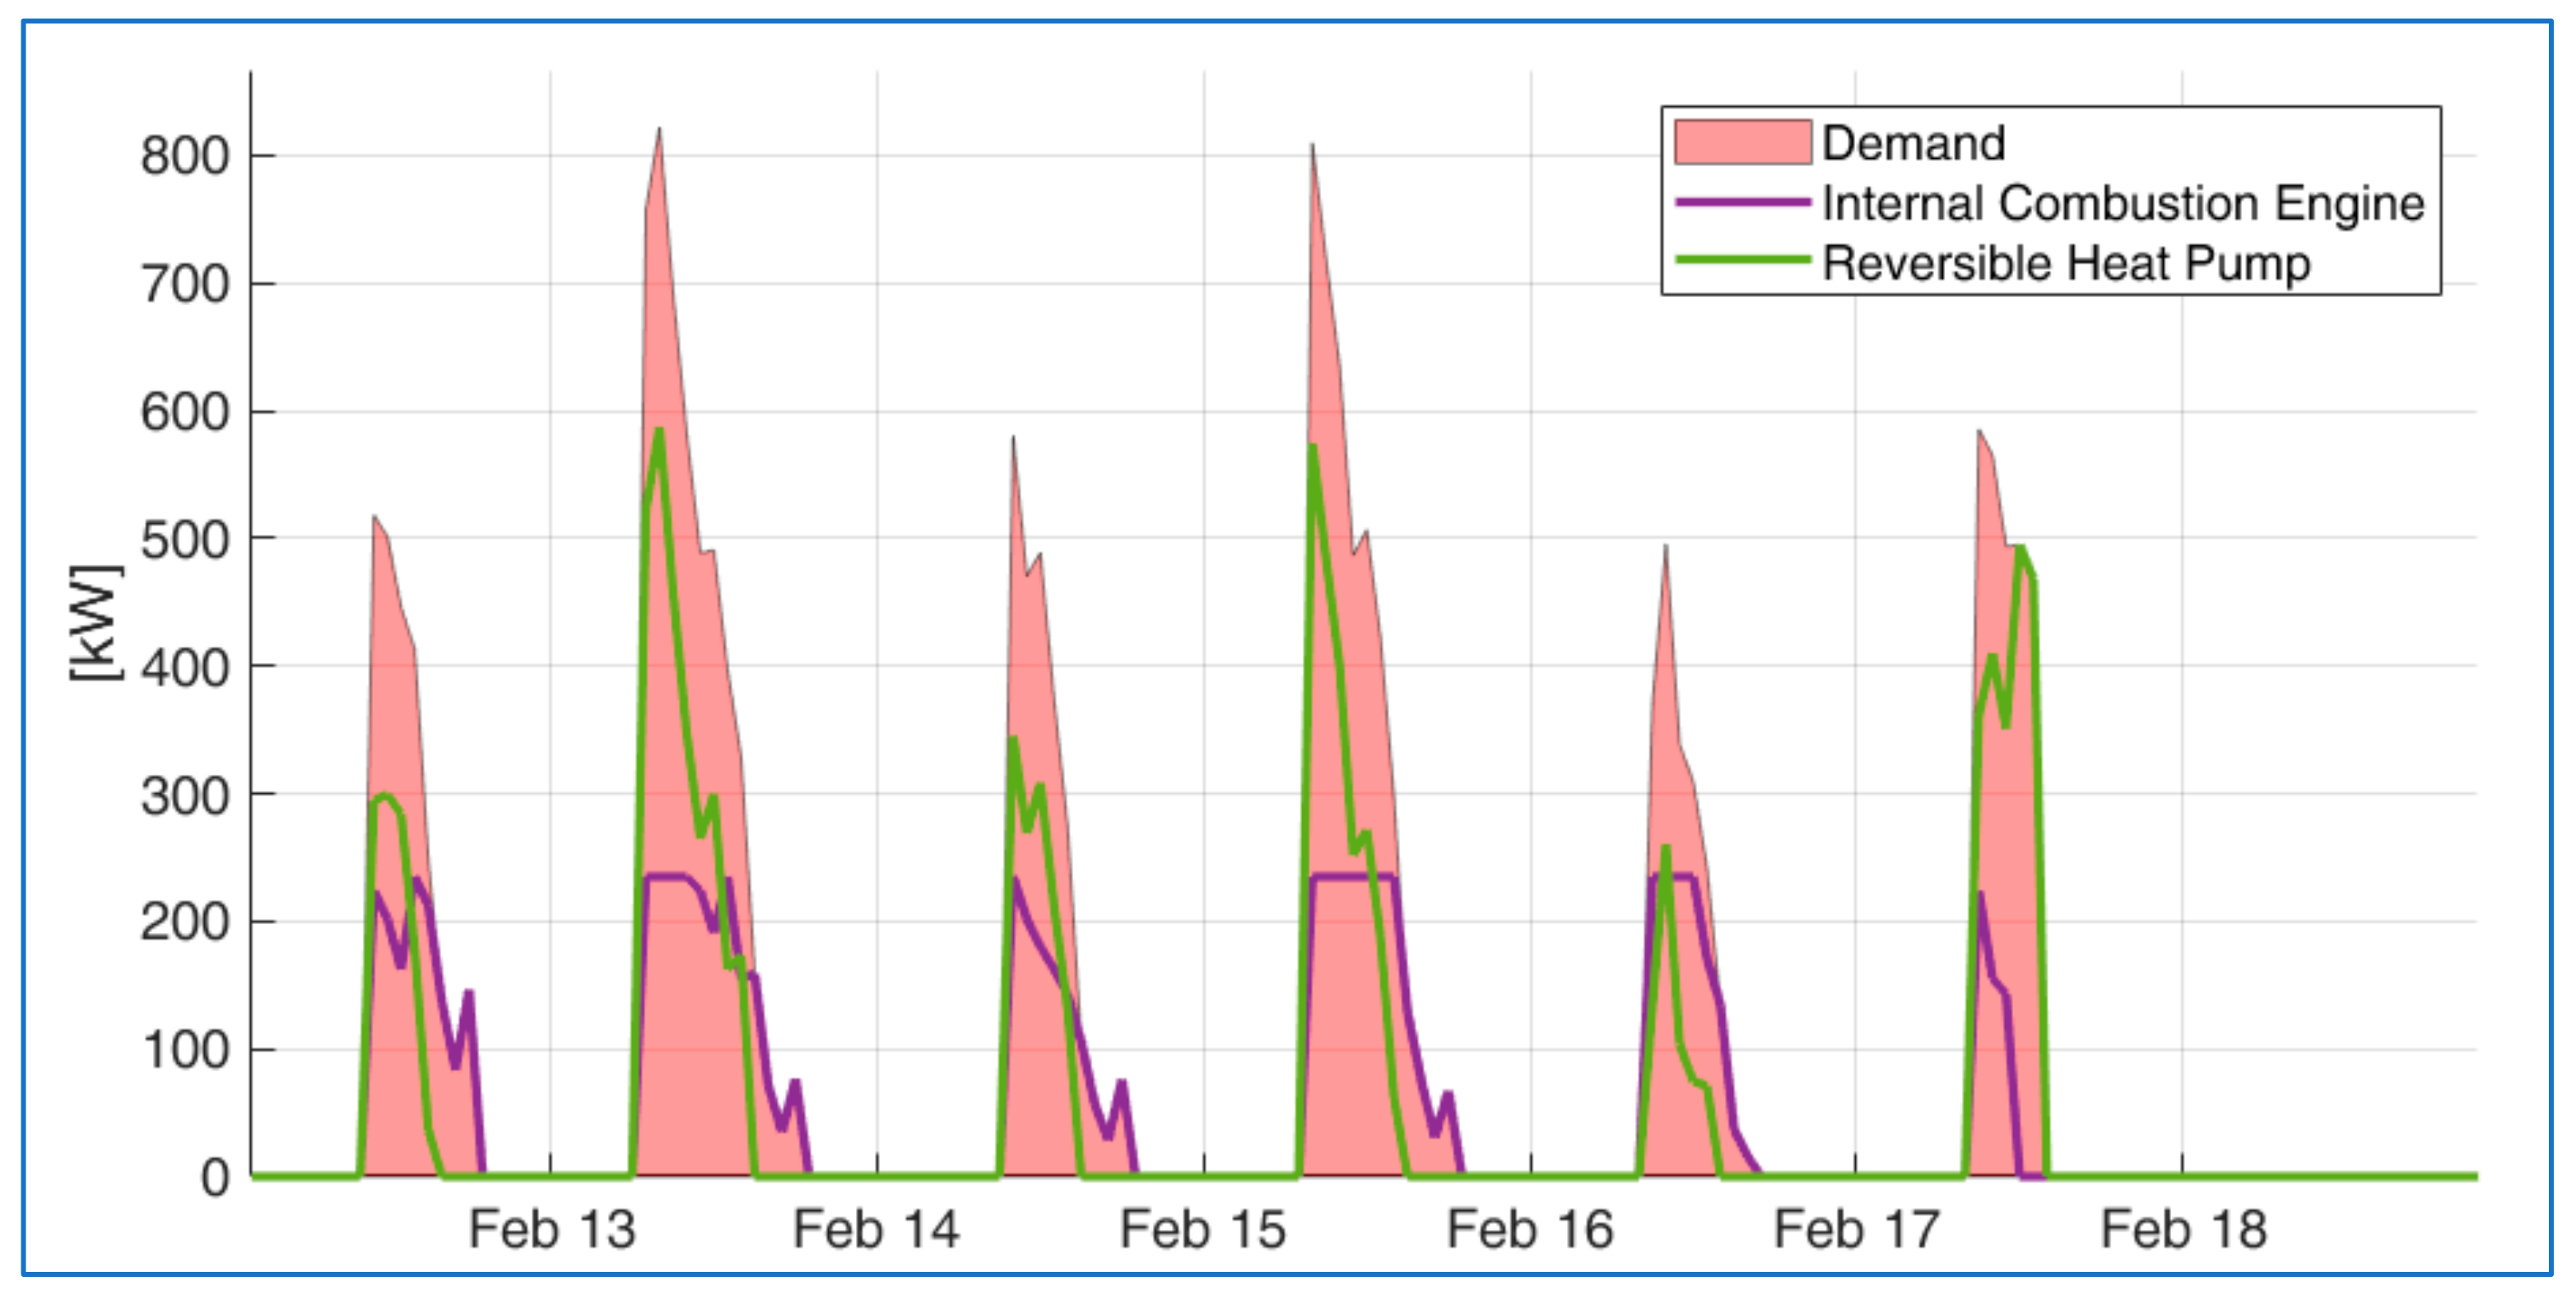Click the highest demand peak above 800 kW
2576x1295 pixels.
click(658, 131)
